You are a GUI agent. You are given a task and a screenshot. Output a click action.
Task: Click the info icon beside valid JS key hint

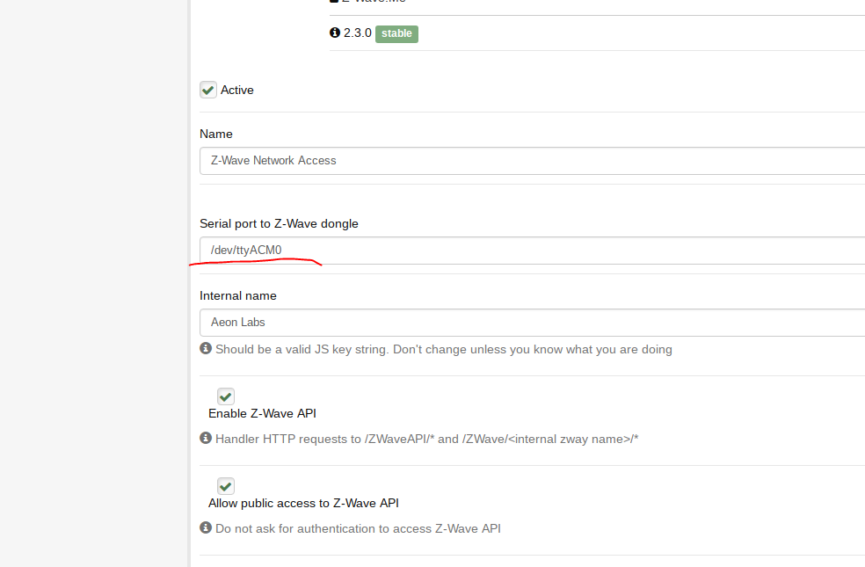(x=206, y=349)
